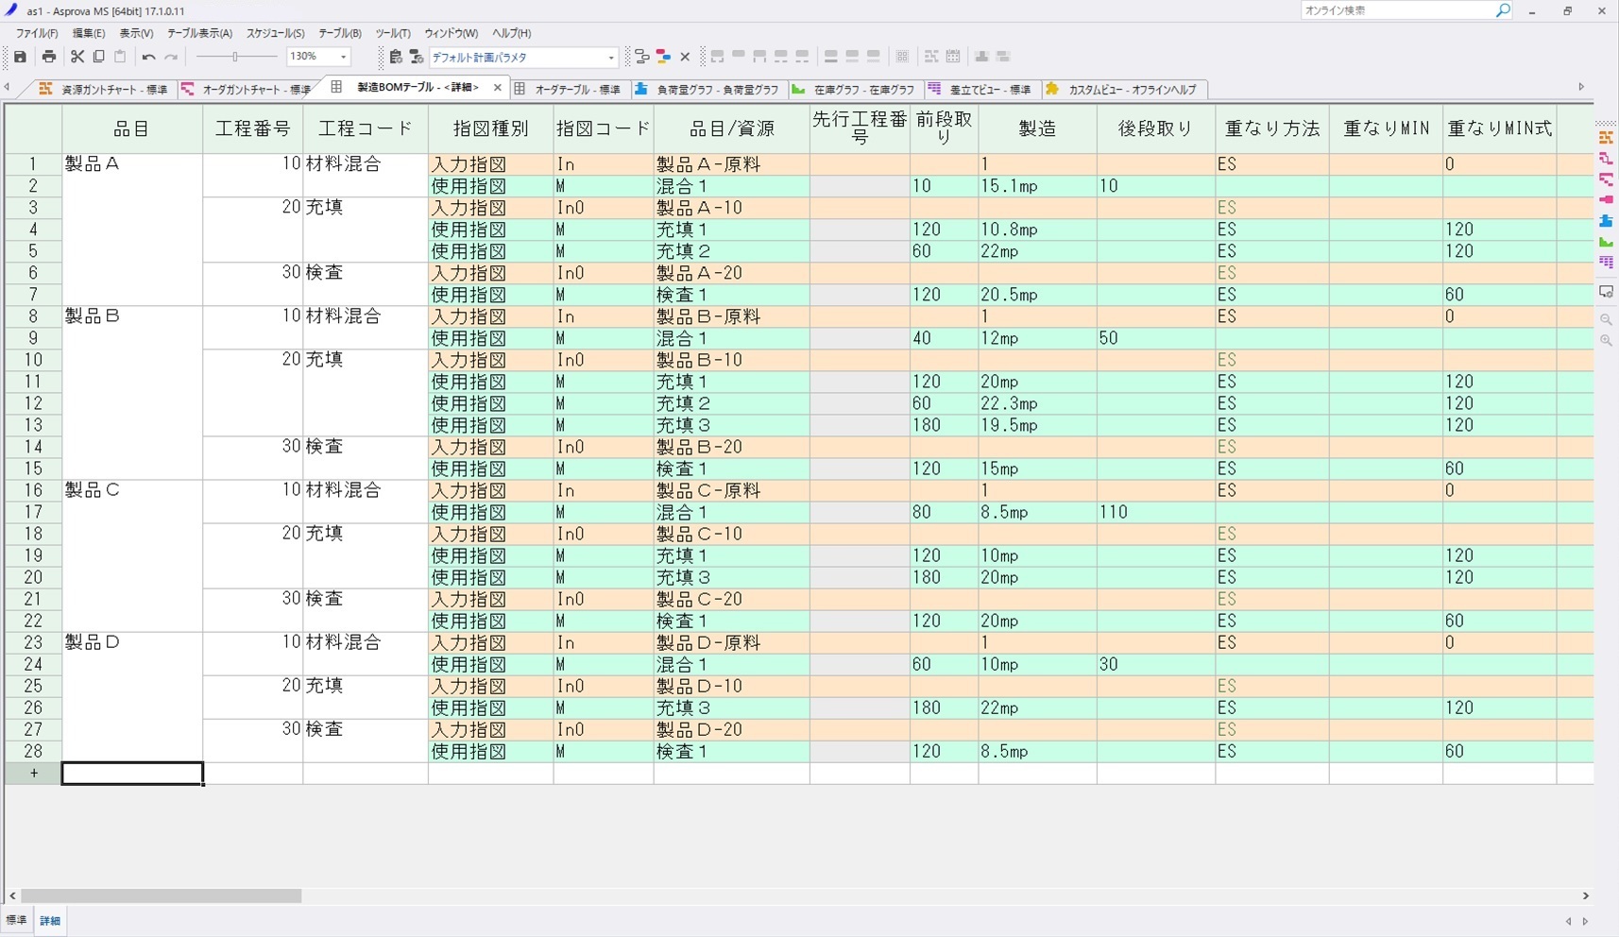Viewport: 1619px width, 937px height.
Task: Open the 130% zoom dropdown
Action: click(x=344, y=58)
